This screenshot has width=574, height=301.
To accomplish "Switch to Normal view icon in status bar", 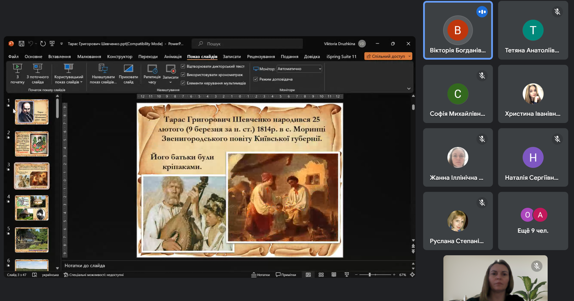I will pyautogui.click(x=308, y=275).
